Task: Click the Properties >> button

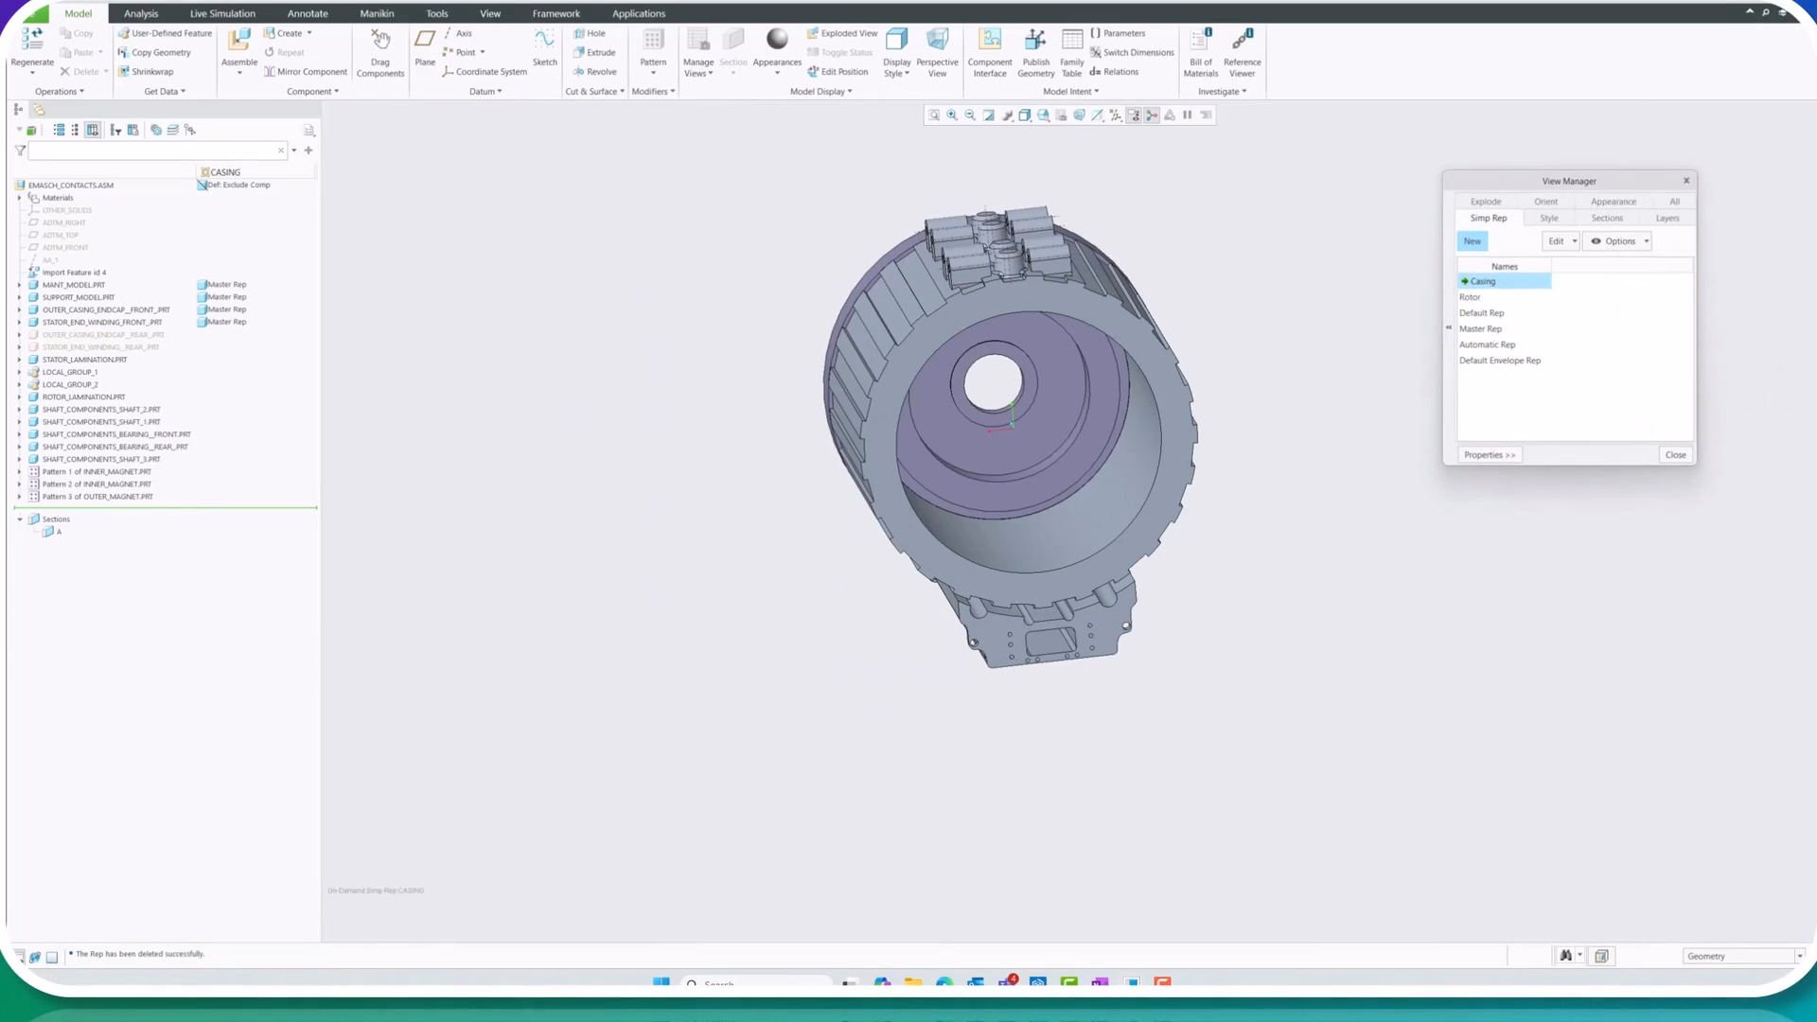Action: (1490, 455)
